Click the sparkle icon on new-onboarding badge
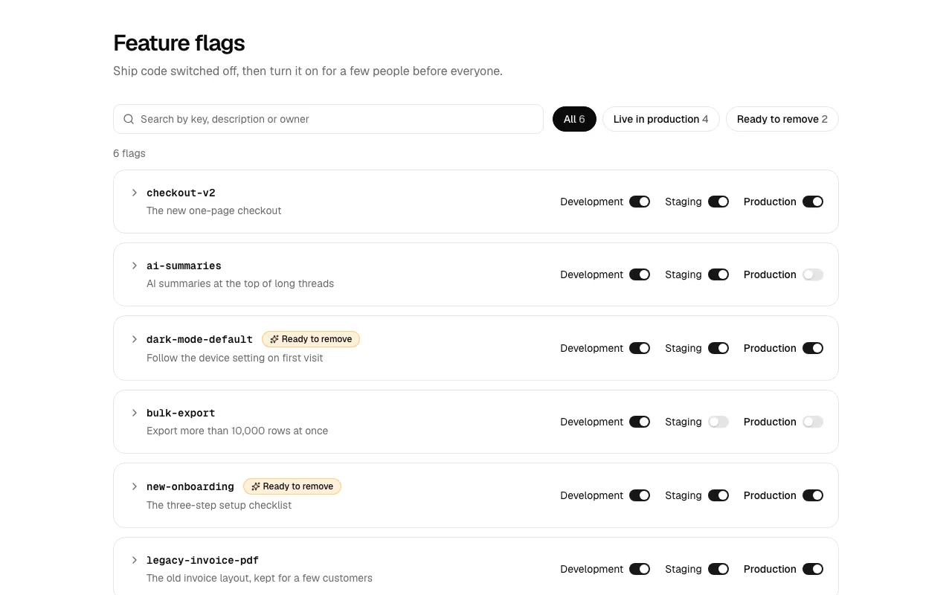 pyautogui.click(x=256, y=486)
